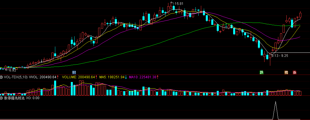Click the 财 financial marker icon
310x120 pixels.
pyautogui.click(x=74, y=73)
